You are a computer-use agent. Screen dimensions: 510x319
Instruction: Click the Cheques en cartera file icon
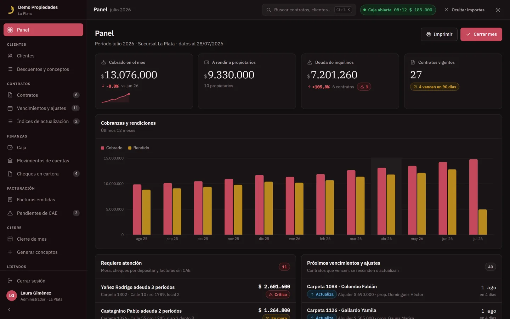coord(10,174)
